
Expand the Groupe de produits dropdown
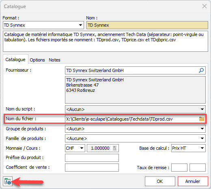pos(135,129)
